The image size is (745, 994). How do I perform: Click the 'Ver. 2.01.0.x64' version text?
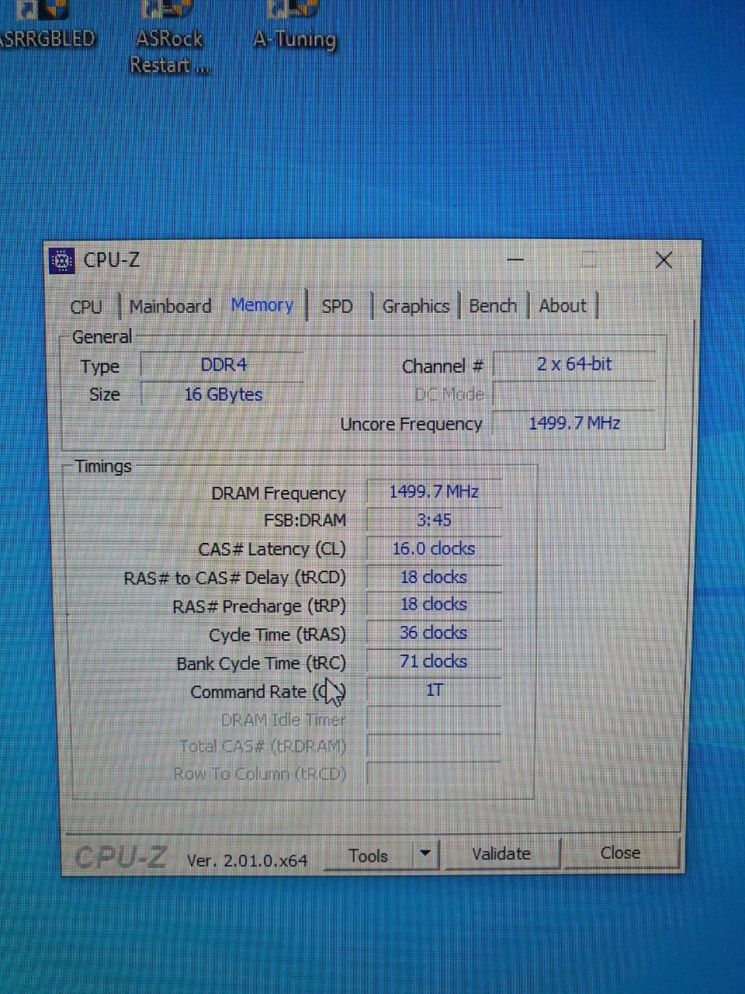click(247, 860)
